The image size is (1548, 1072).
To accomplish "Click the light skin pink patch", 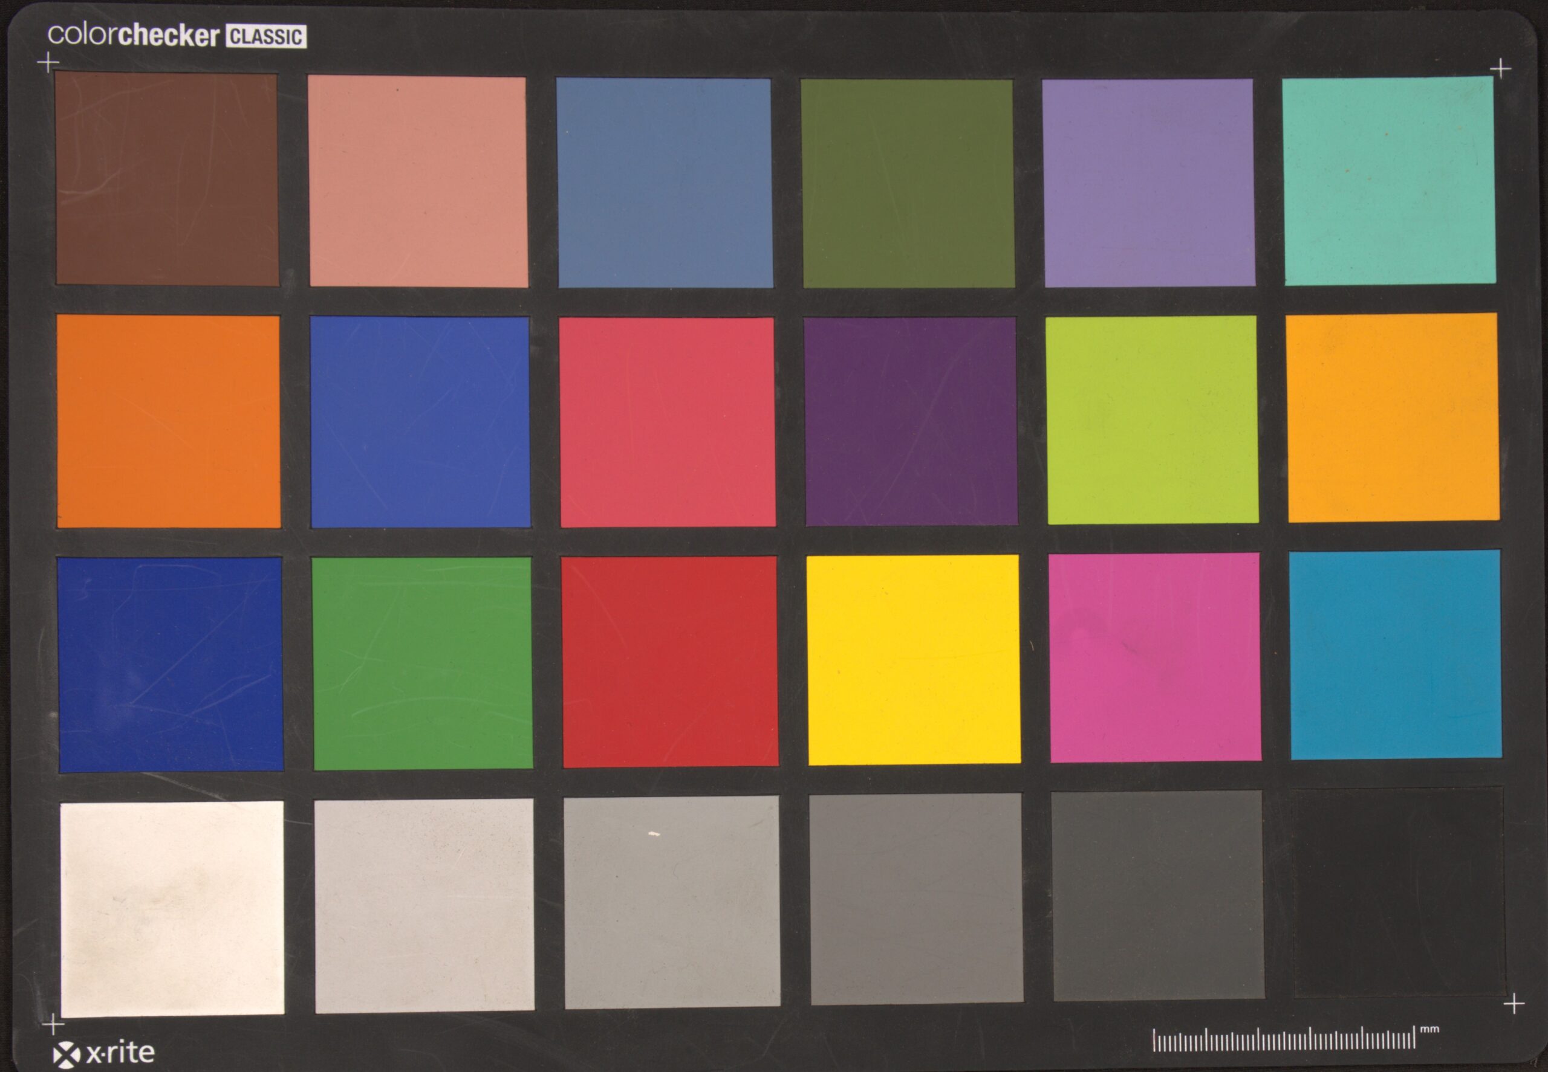I will [417, 182].
